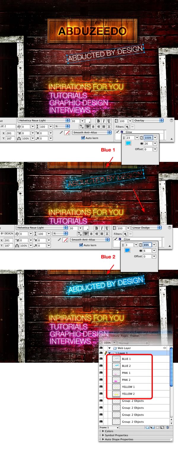178x449 pixels.
Task: Open Helvetica Neue Light font dropdown in Overlay panel
Action: [44, 121]
